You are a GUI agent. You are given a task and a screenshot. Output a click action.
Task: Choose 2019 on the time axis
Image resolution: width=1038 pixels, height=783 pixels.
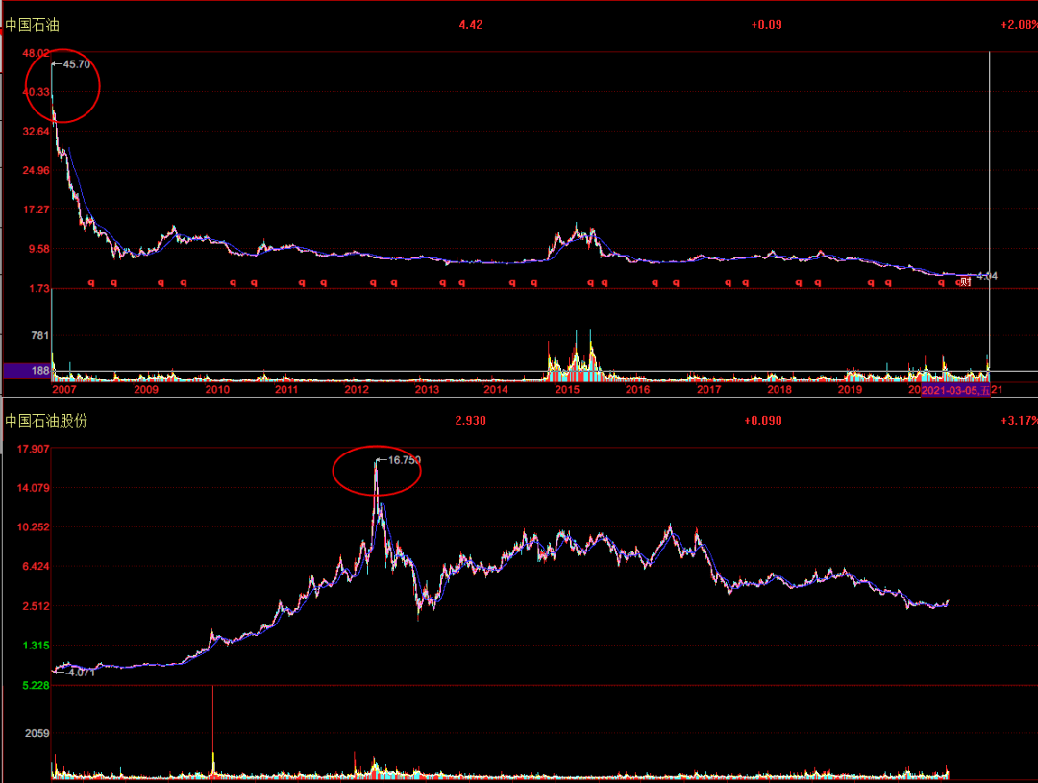click(850, 389)
